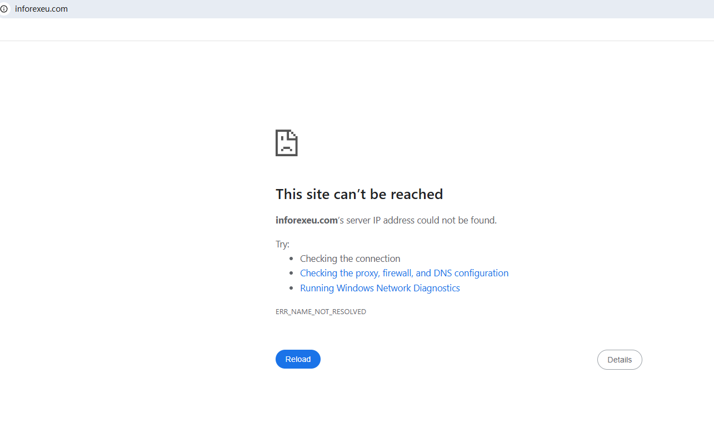Click 'Checking the connection' list item

pos(350,259)
